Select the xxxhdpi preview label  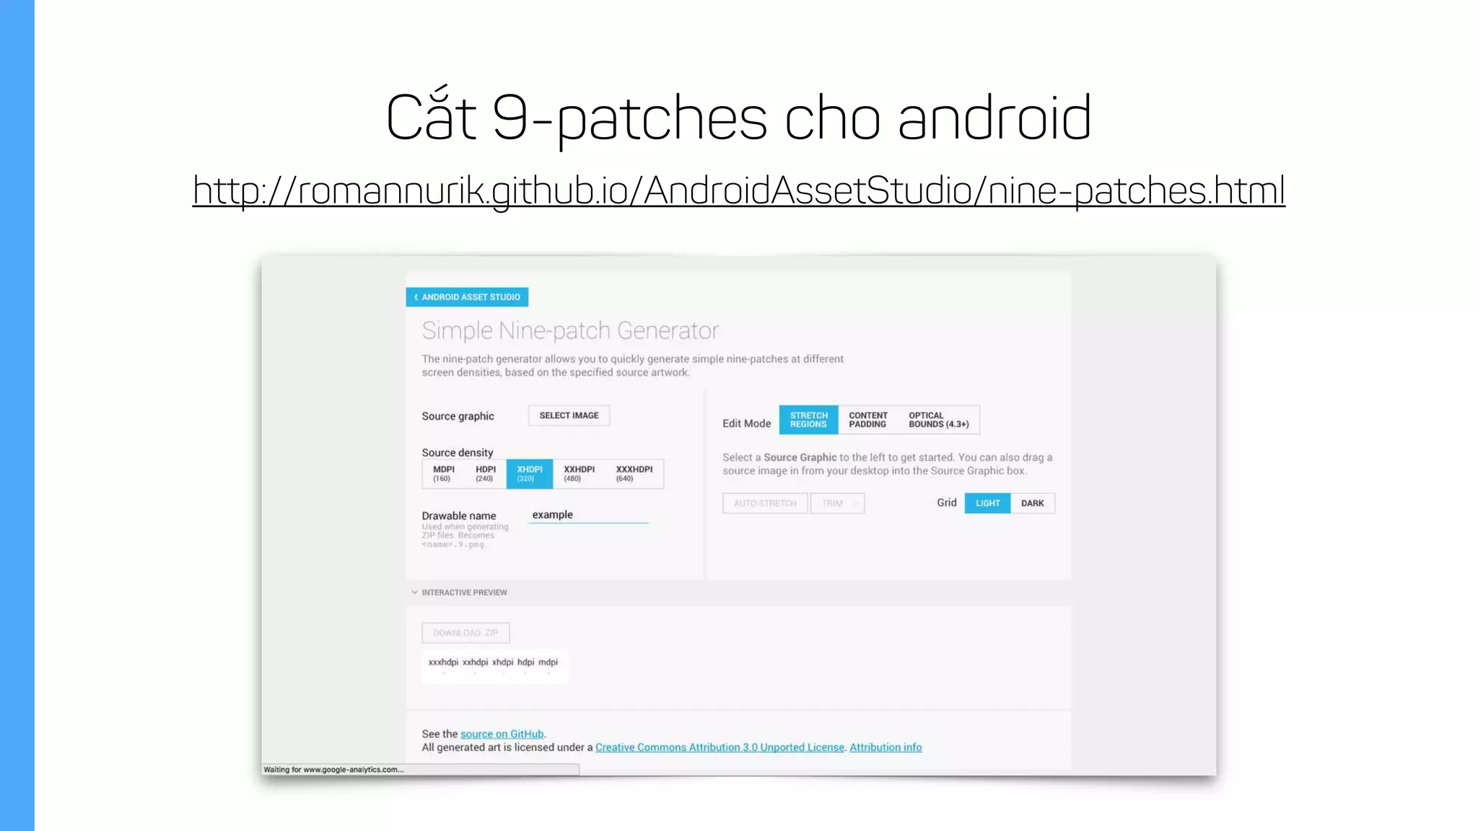pyautogui.click(x=443, y=662)
